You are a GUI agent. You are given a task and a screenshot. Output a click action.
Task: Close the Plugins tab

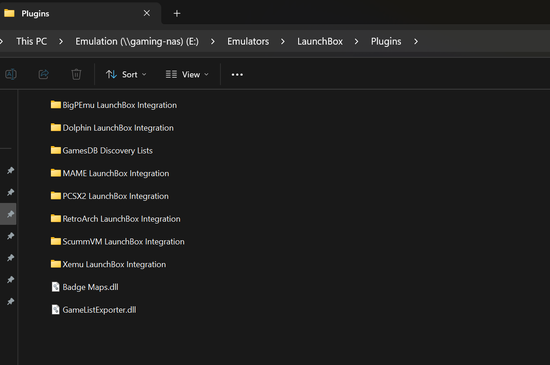147,14
